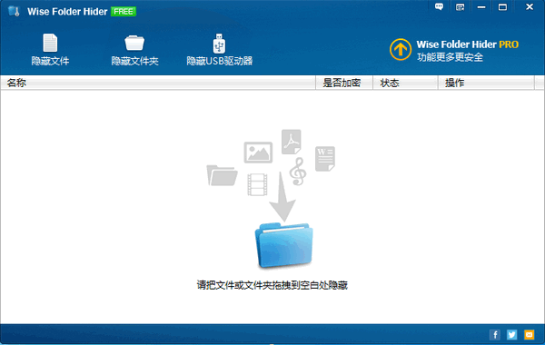Sort by the 状态 column header

coord(405,83)
